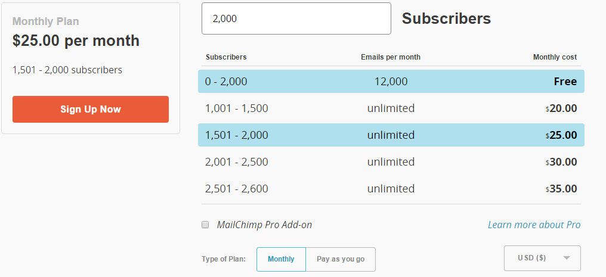Select the Free 0 - 2,000 subscribers row
This screenshot has height=277, width=606.
point(391,82)
